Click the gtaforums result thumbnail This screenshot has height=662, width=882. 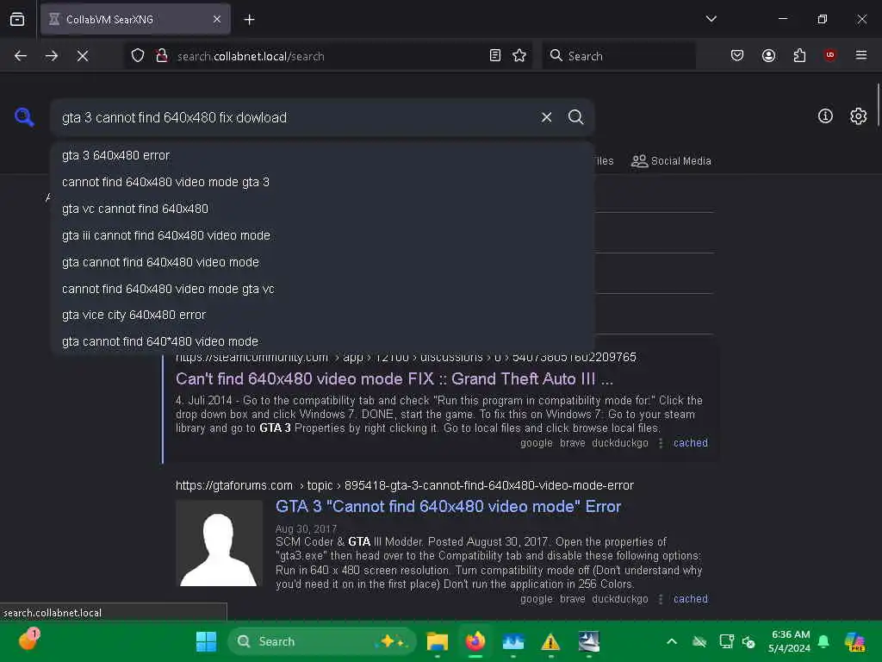pyautogui.click(x=220, y=543)
